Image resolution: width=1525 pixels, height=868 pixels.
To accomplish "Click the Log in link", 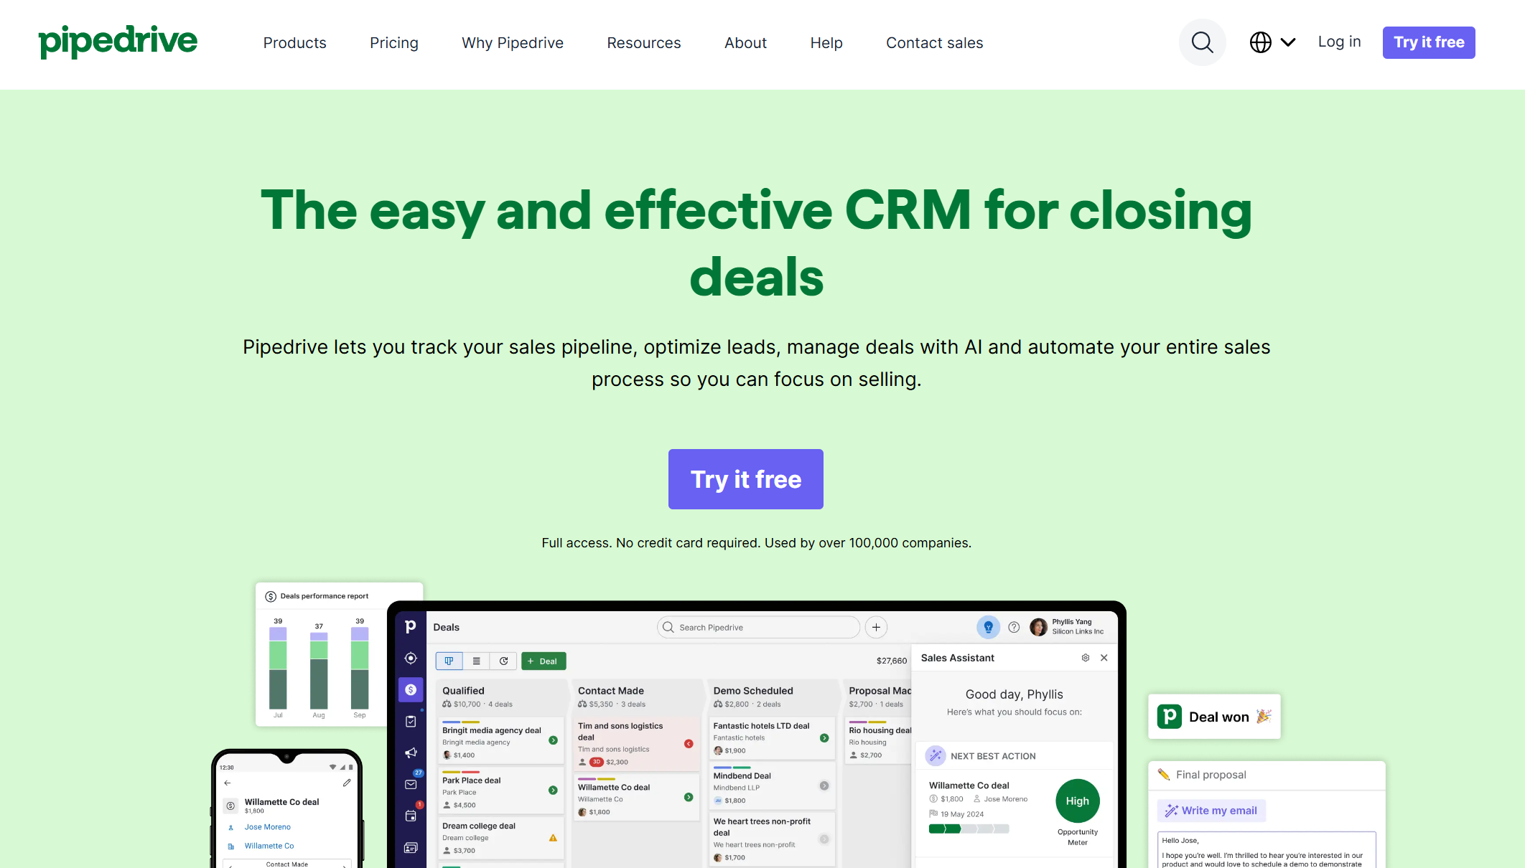I will [x=1338, y=42].
